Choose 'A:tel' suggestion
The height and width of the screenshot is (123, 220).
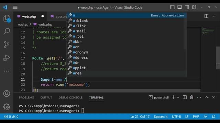(x=126, y=37)
